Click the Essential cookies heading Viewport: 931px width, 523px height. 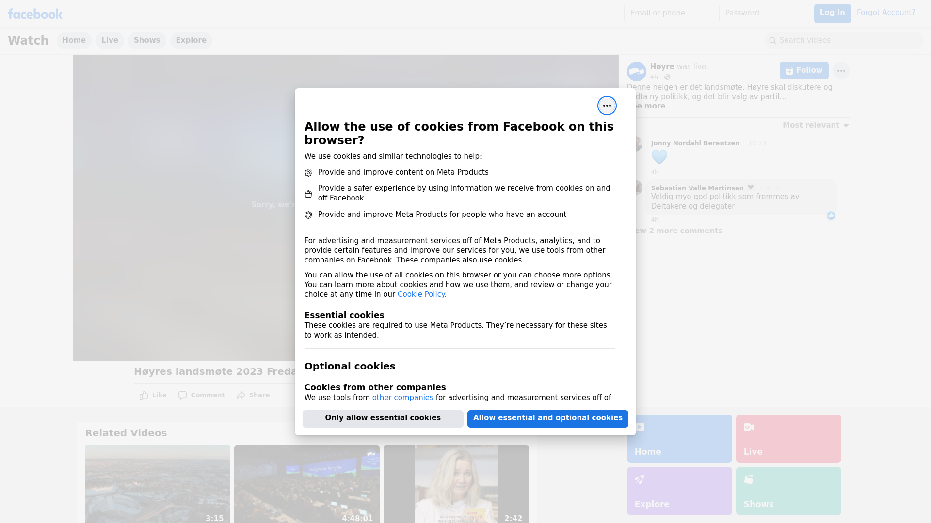[x=344, y=315]
